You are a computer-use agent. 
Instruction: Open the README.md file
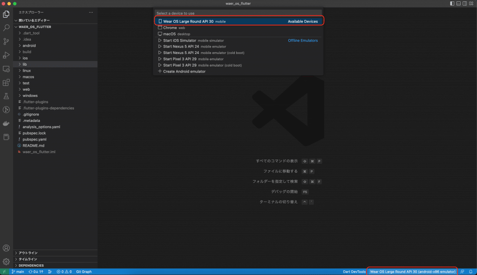(x=55, y=146)
